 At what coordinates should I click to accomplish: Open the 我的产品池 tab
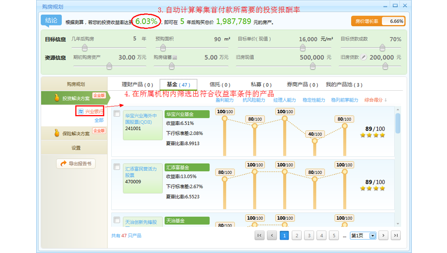tap(344, 85)
